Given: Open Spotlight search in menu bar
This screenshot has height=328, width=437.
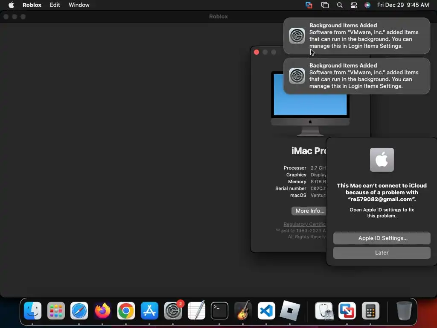Looking at the screenshot, I should pyautogui.click(x=339, y=5).
